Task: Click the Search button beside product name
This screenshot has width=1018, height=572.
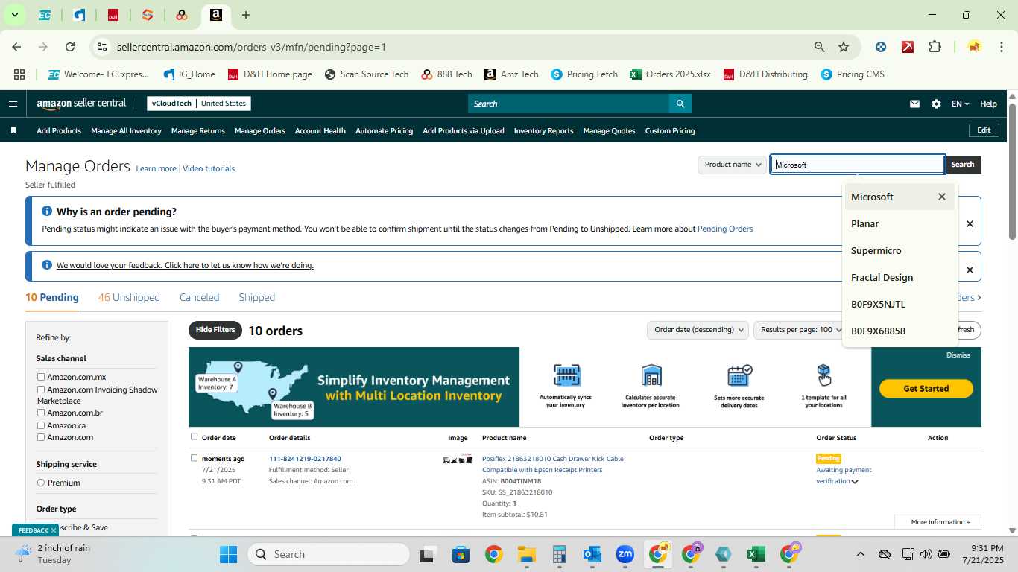Action: pyautogui.click(x=962, y=165)
